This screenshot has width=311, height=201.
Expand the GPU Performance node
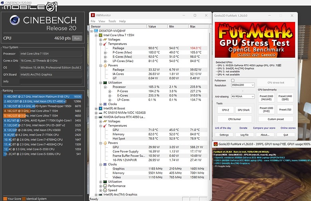click(x=101, y=186)
